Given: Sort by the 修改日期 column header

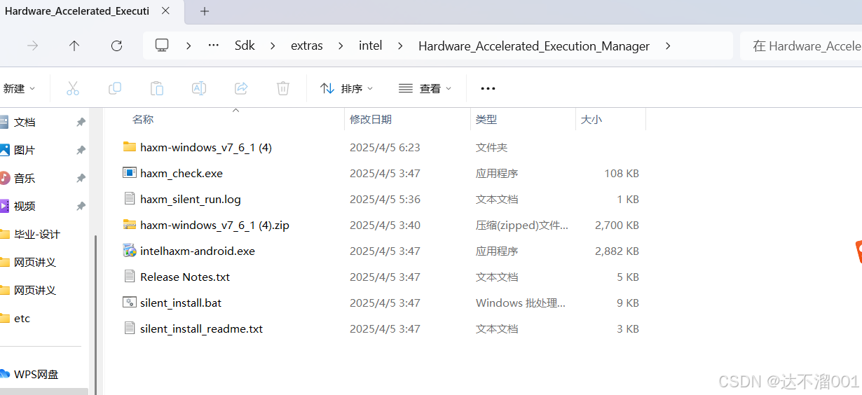Looking at the screenshot, I should click(371, 120).
